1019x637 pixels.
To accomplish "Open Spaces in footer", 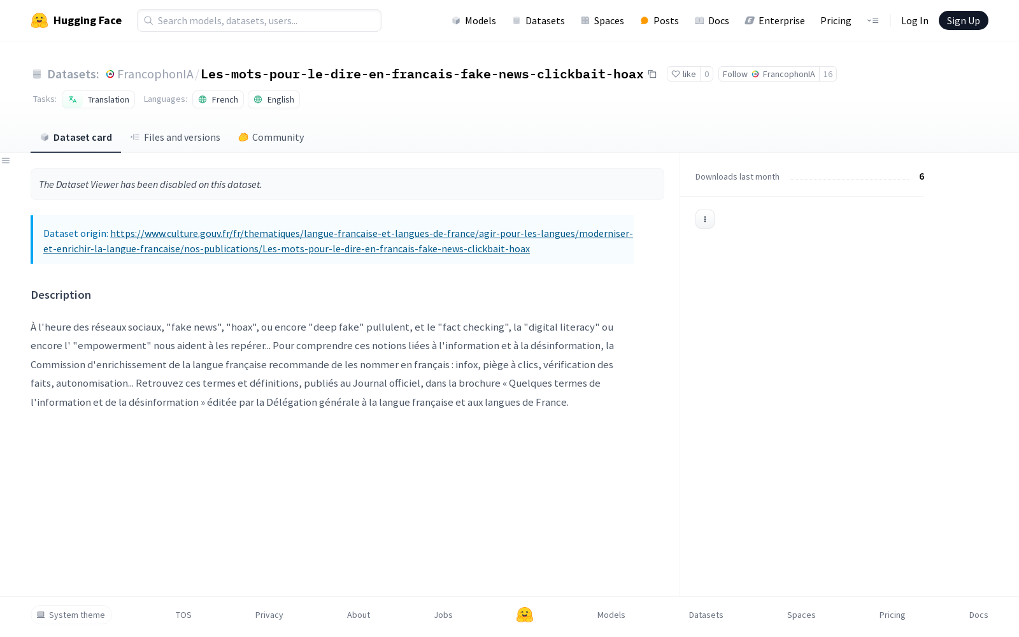I will point(801,615).
